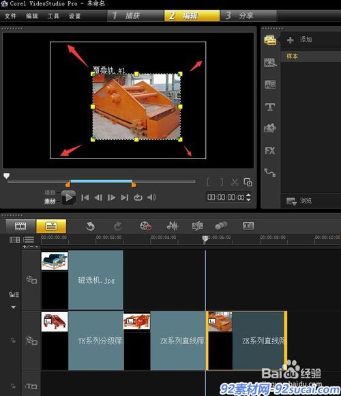Click the Undo arrow in timeline toolbar
The width and height of the screenshot is (341, 396).
pos(90,226)
